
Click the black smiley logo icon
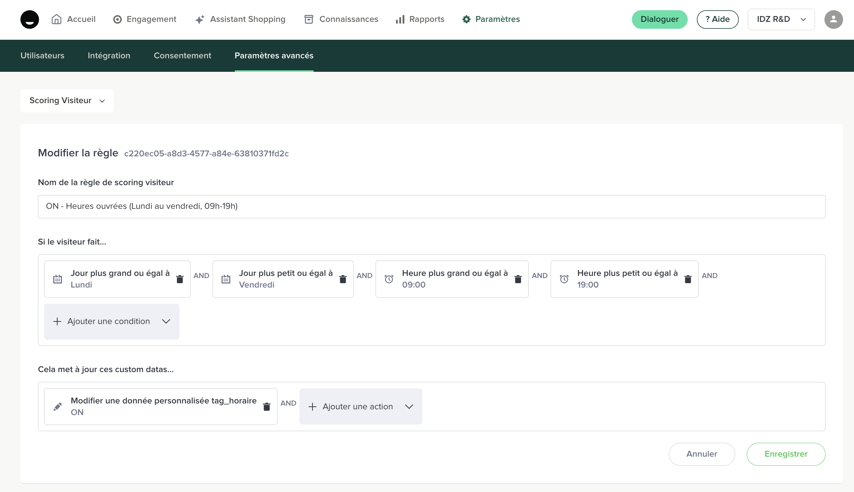(30, 19)
